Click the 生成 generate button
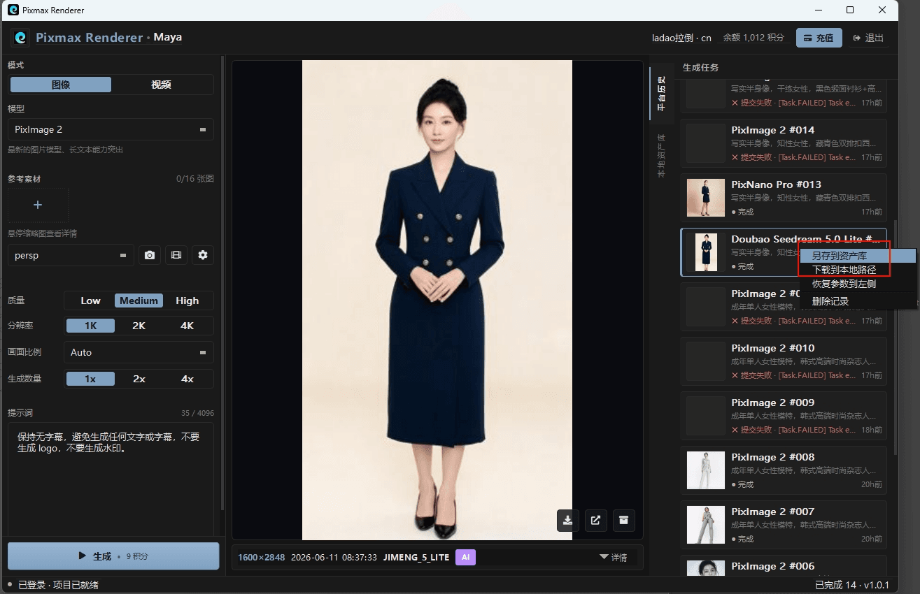Image resolution: width=920 pixels, height=594 pixels. 113,556
